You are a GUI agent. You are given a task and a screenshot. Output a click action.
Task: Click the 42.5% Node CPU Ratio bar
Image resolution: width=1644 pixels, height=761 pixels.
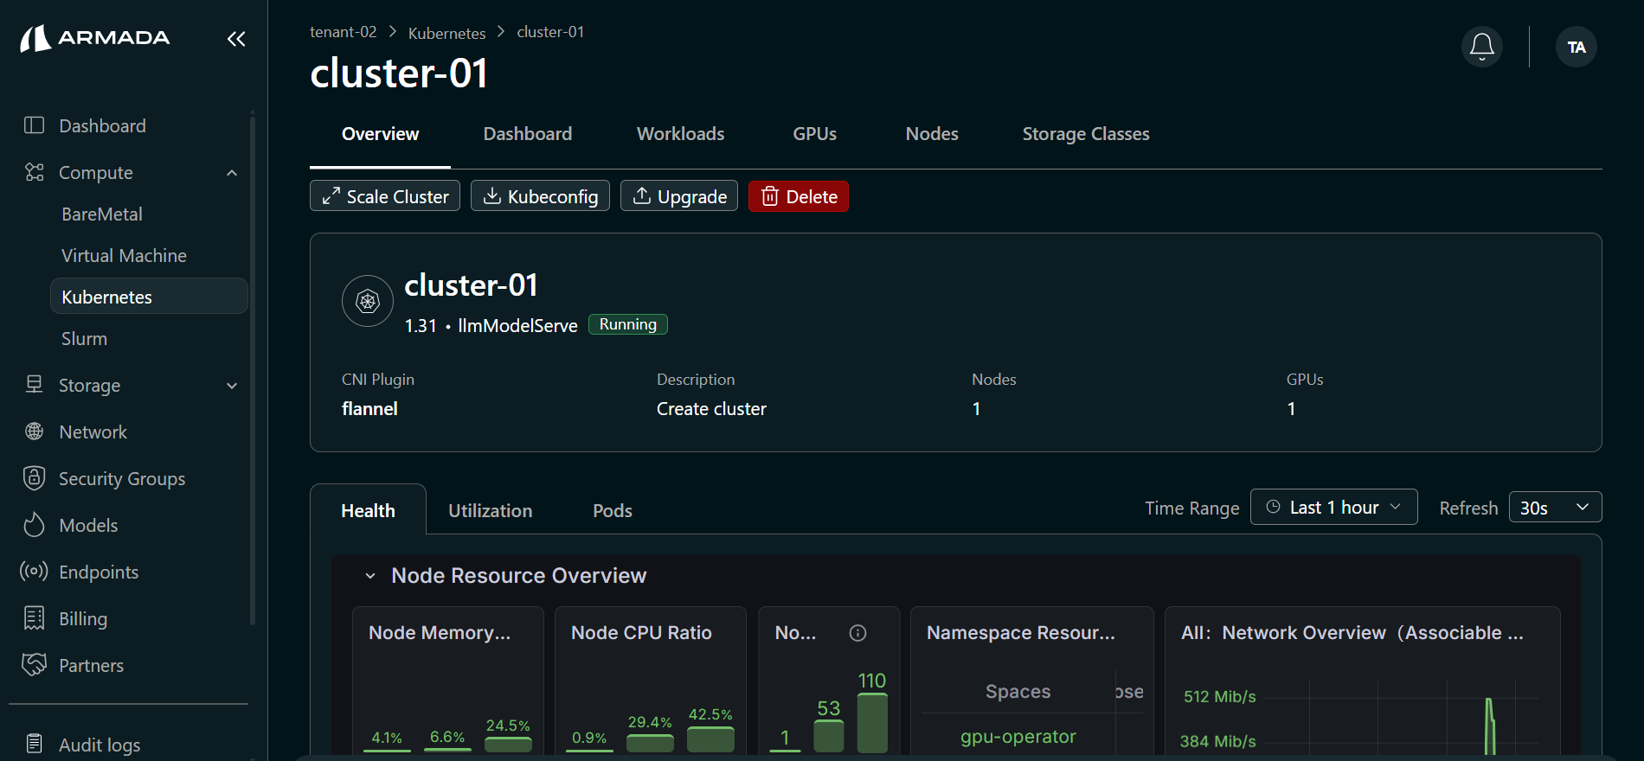pos(710,739)
